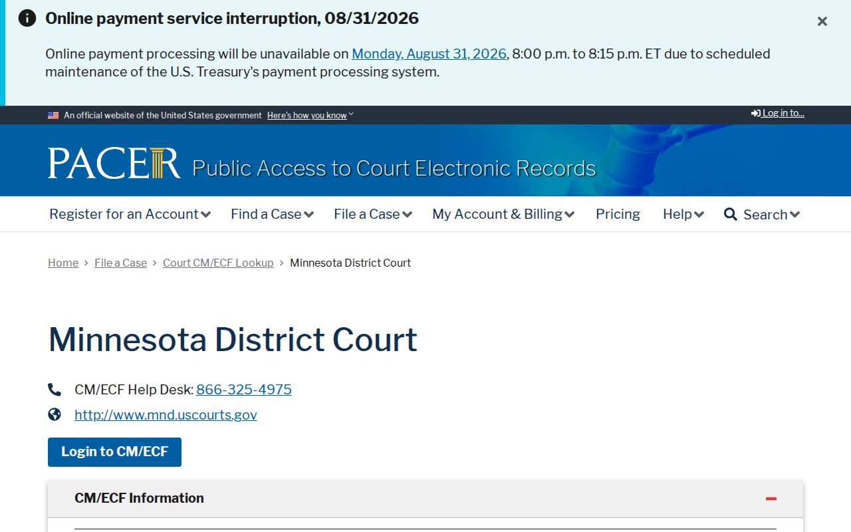The width and height of the screenshot is (851, 532).
Task: Click the phone icon beside CM/ECF Help Desk
Action: tap(55, 390)
